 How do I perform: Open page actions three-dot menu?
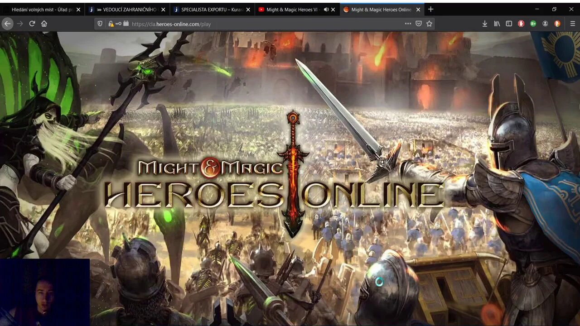[x=408, y=24]
